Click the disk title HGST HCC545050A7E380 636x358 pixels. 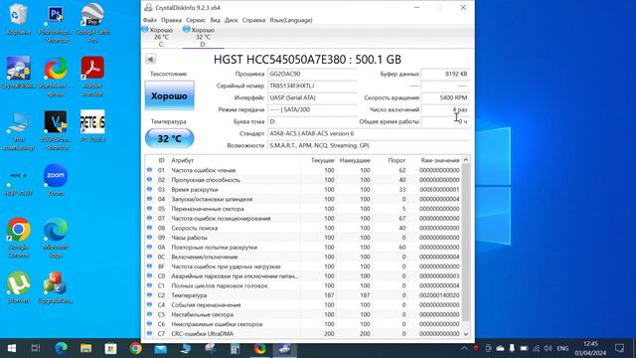coord(307,60)
